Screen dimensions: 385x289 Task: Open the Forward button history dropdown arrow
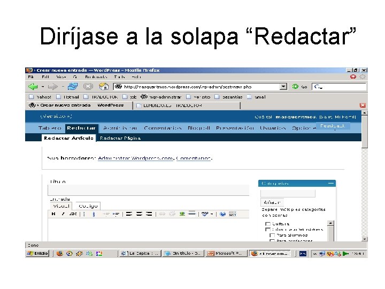(x=63, y=87)
